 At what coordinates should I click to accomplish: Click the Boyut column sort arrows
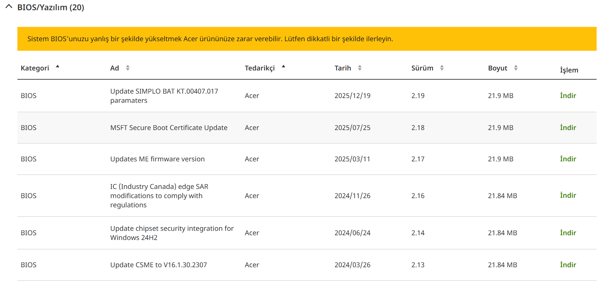[516, 68]
